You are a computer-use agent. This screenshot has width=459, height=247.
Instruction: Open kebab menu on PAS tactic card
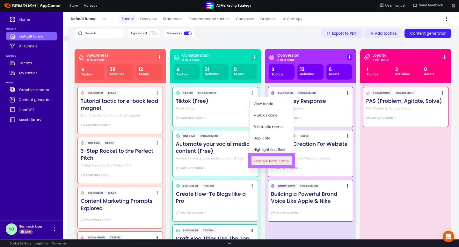pyautogui.click(x=442, y=93)
